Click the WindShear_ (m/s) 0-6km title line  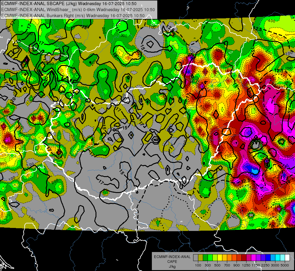78,10
